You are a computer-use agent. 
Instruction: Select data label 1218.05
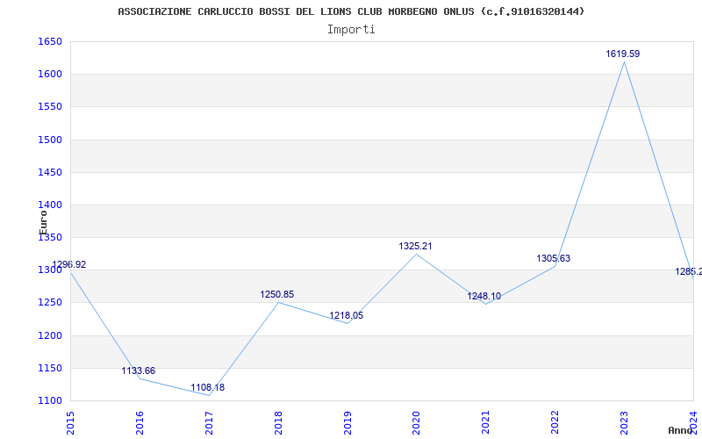(347, 315)
